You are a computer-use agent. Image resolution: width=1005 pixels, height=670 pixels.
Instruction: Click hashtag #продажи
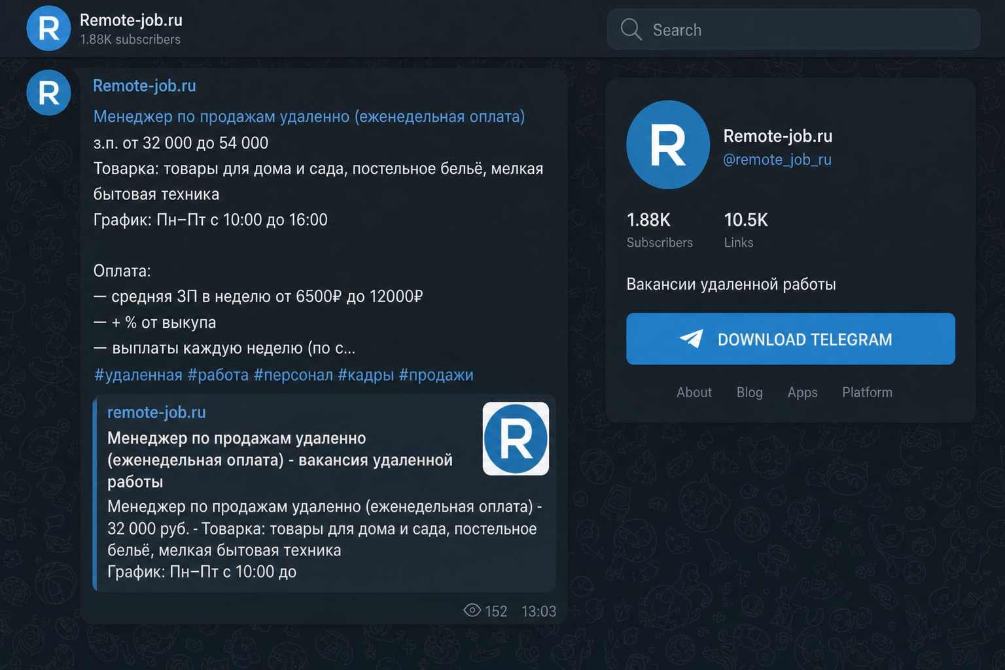click(436, 375)
